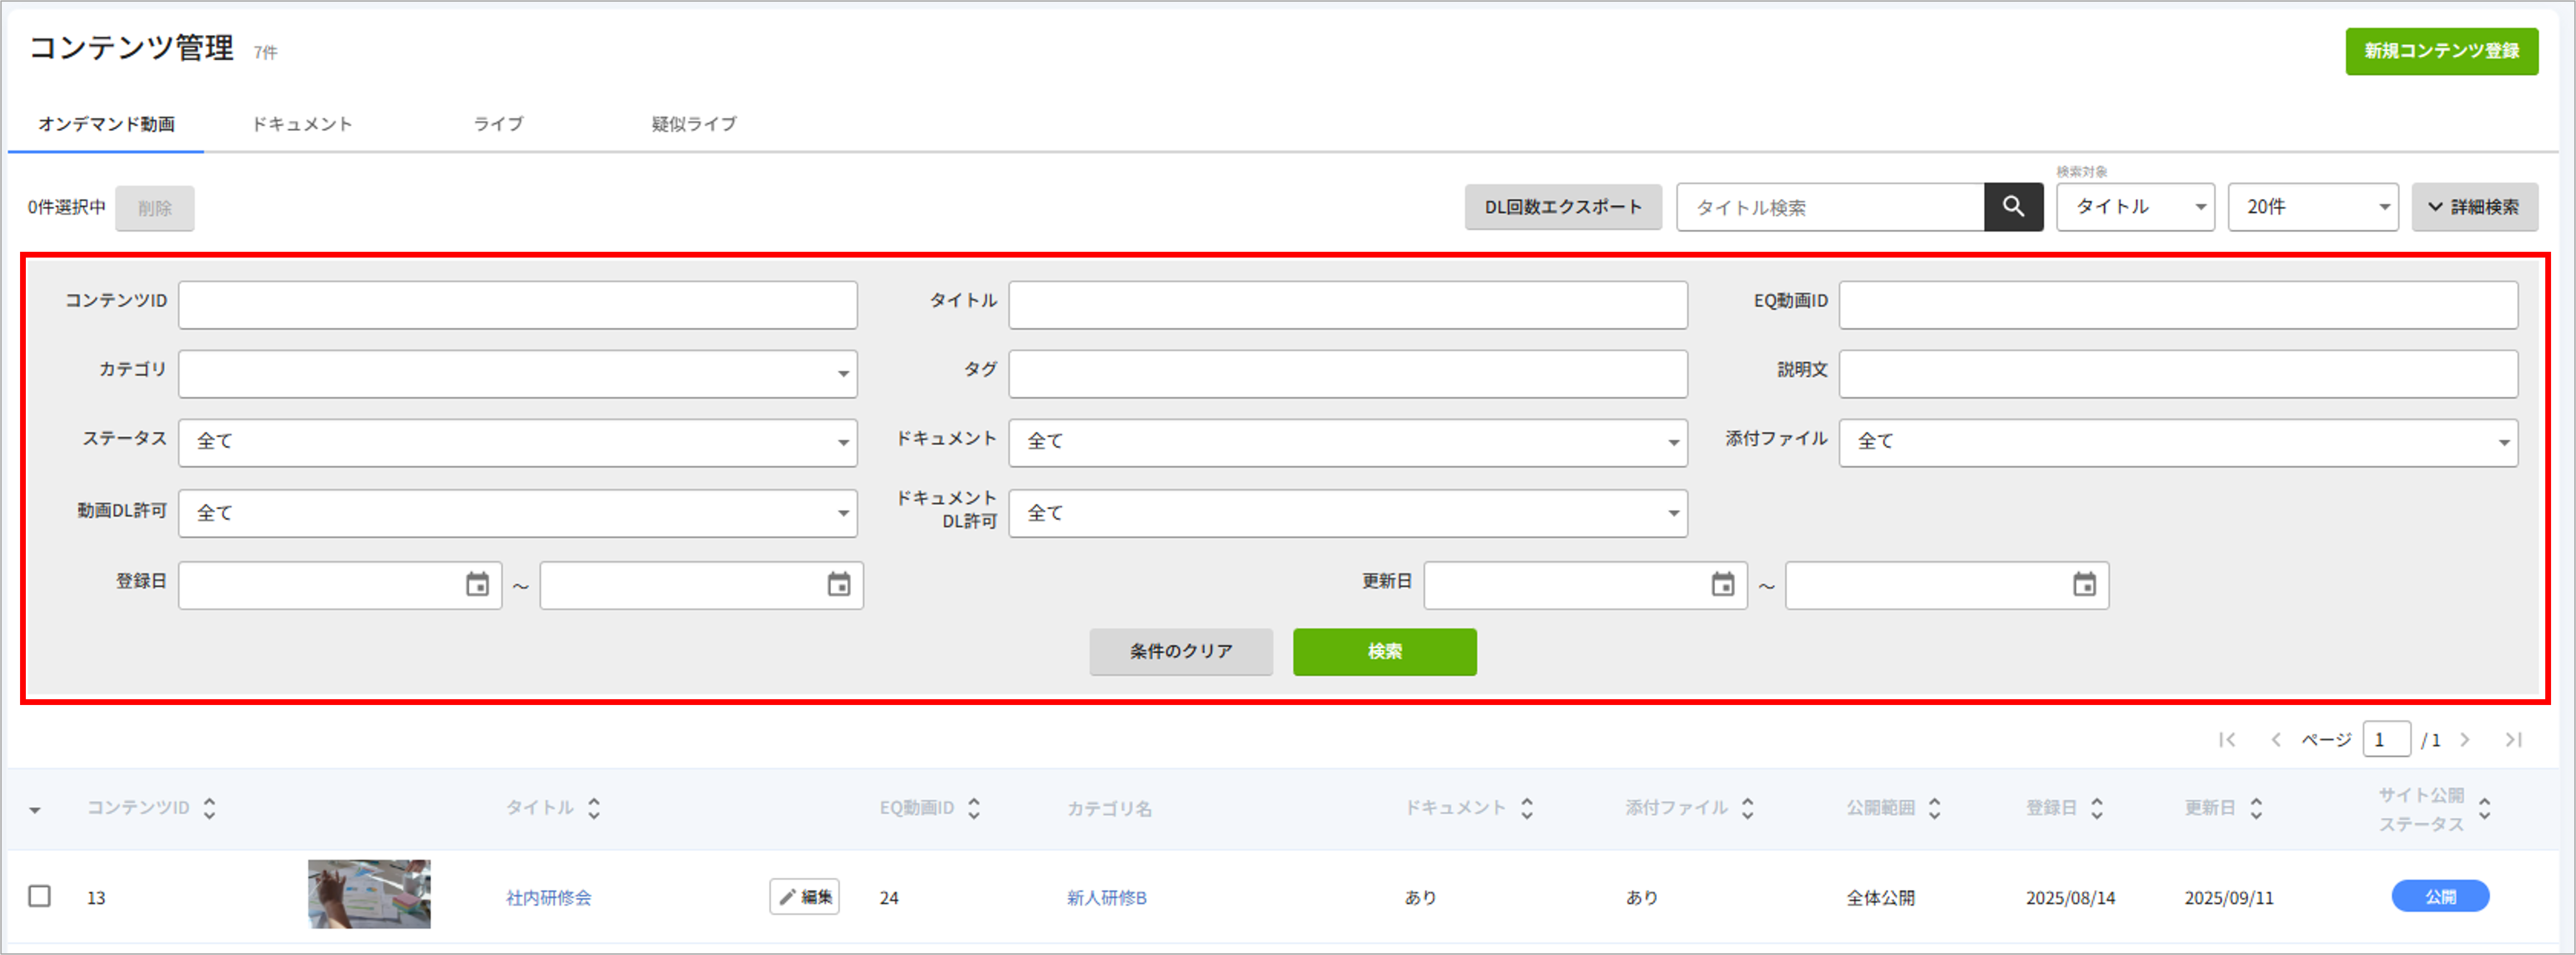Switch to オンデマンド動画 tab
The width and height of the screenshot is (2576, 955).
(106, 124)
